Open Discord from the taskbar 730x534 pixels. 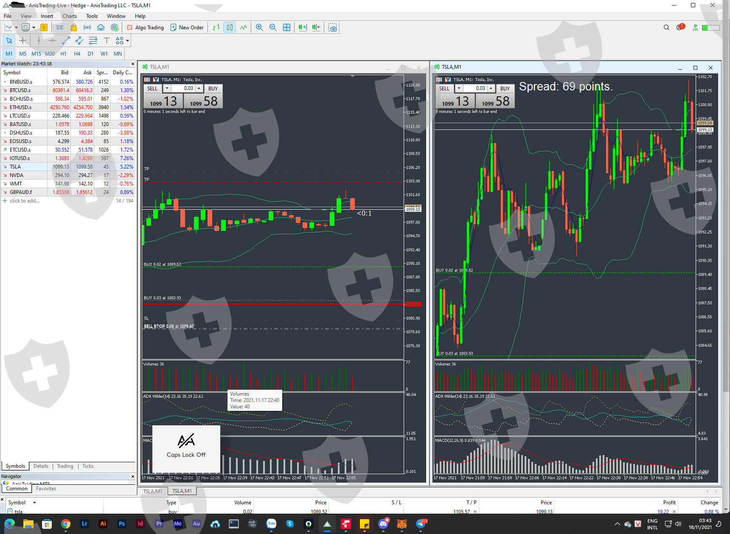[x=384, y=524]
